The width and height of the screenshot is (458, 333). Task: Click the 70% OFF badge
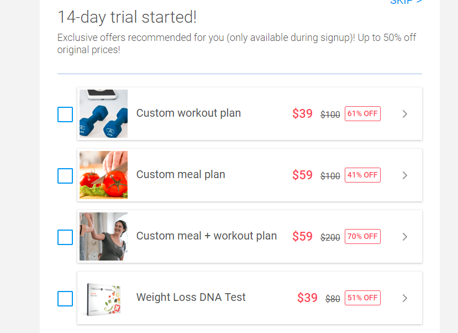click(x=362, y=236)
